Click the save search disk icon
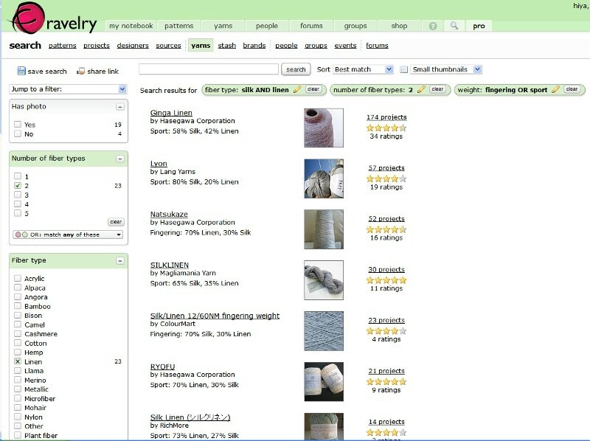 (21, 71)
